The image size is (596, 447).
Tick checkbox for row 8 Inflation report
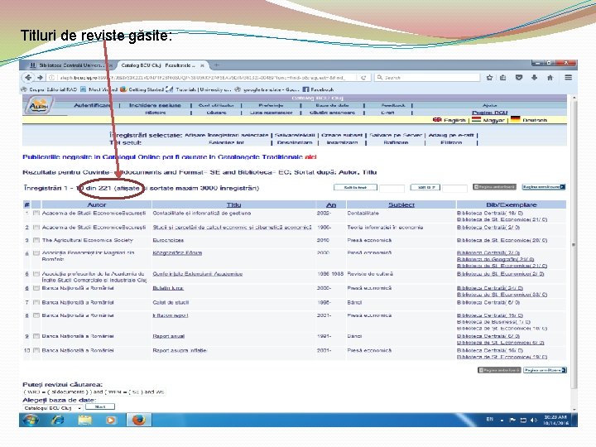coord(36,315)
